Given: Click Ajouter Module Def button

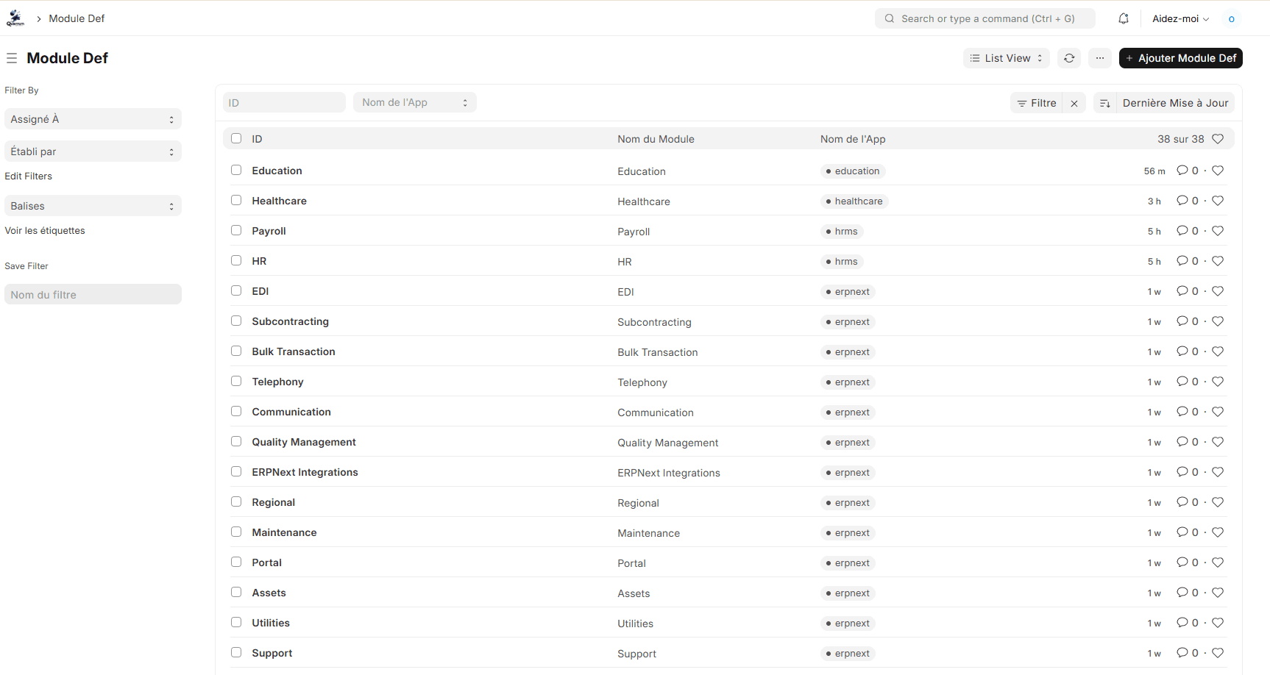Looking at the screenshot, I should [1180, 58].
